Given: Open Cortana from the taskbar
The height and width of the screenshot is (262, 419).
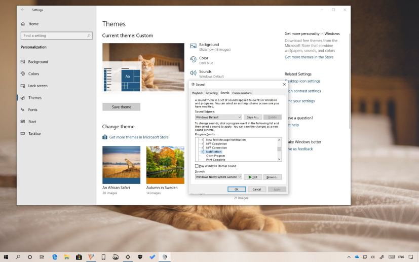Looking at the screenshot, I should pyautogui.click(x=30, y=257).
